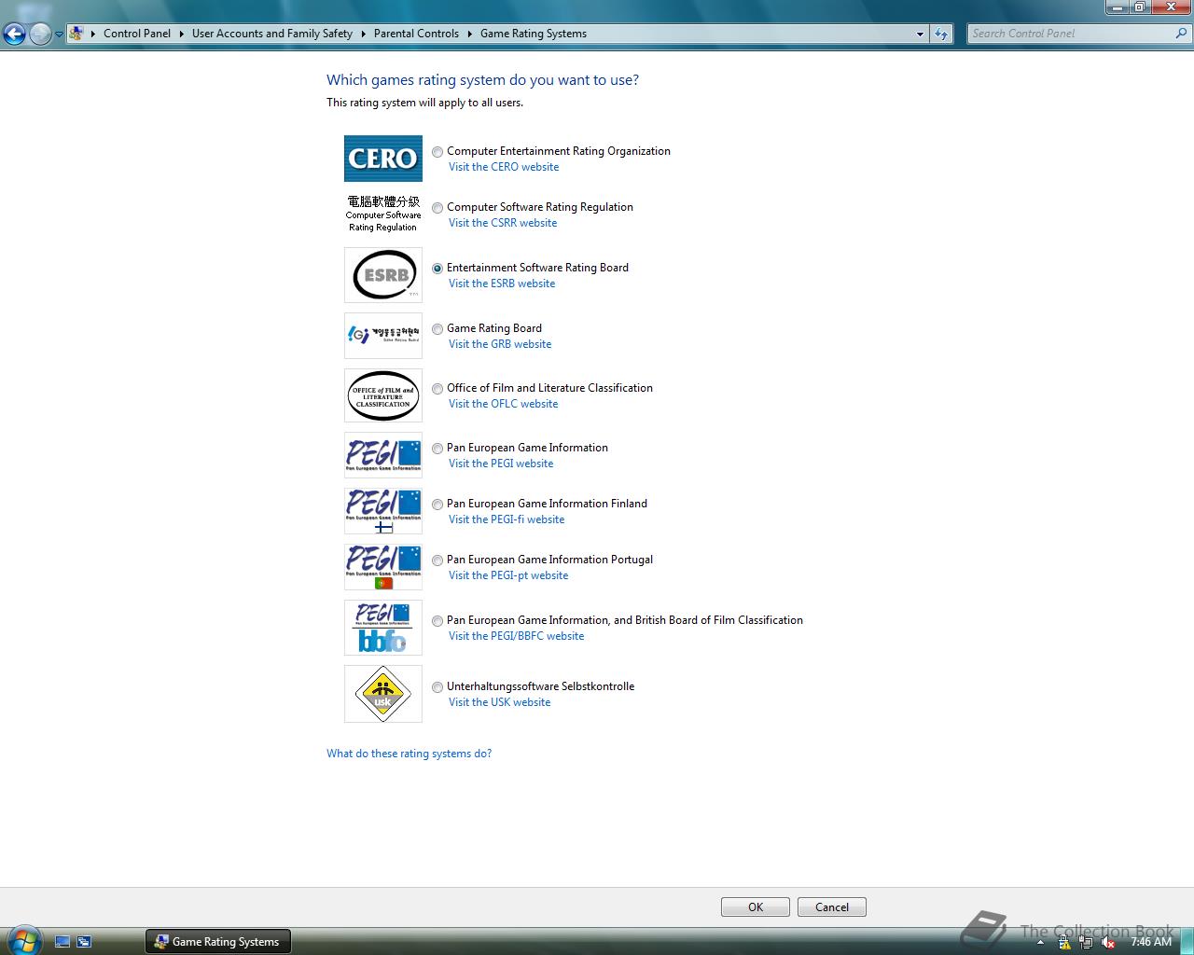Open recent pages dropdown arrow
The width and height of the screenshot is (1194, 955).
[x=60, y=35]
